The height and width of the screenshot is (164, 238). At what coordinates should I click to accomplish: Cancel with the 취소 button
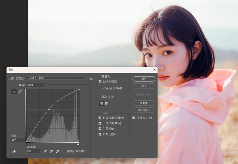144,86
